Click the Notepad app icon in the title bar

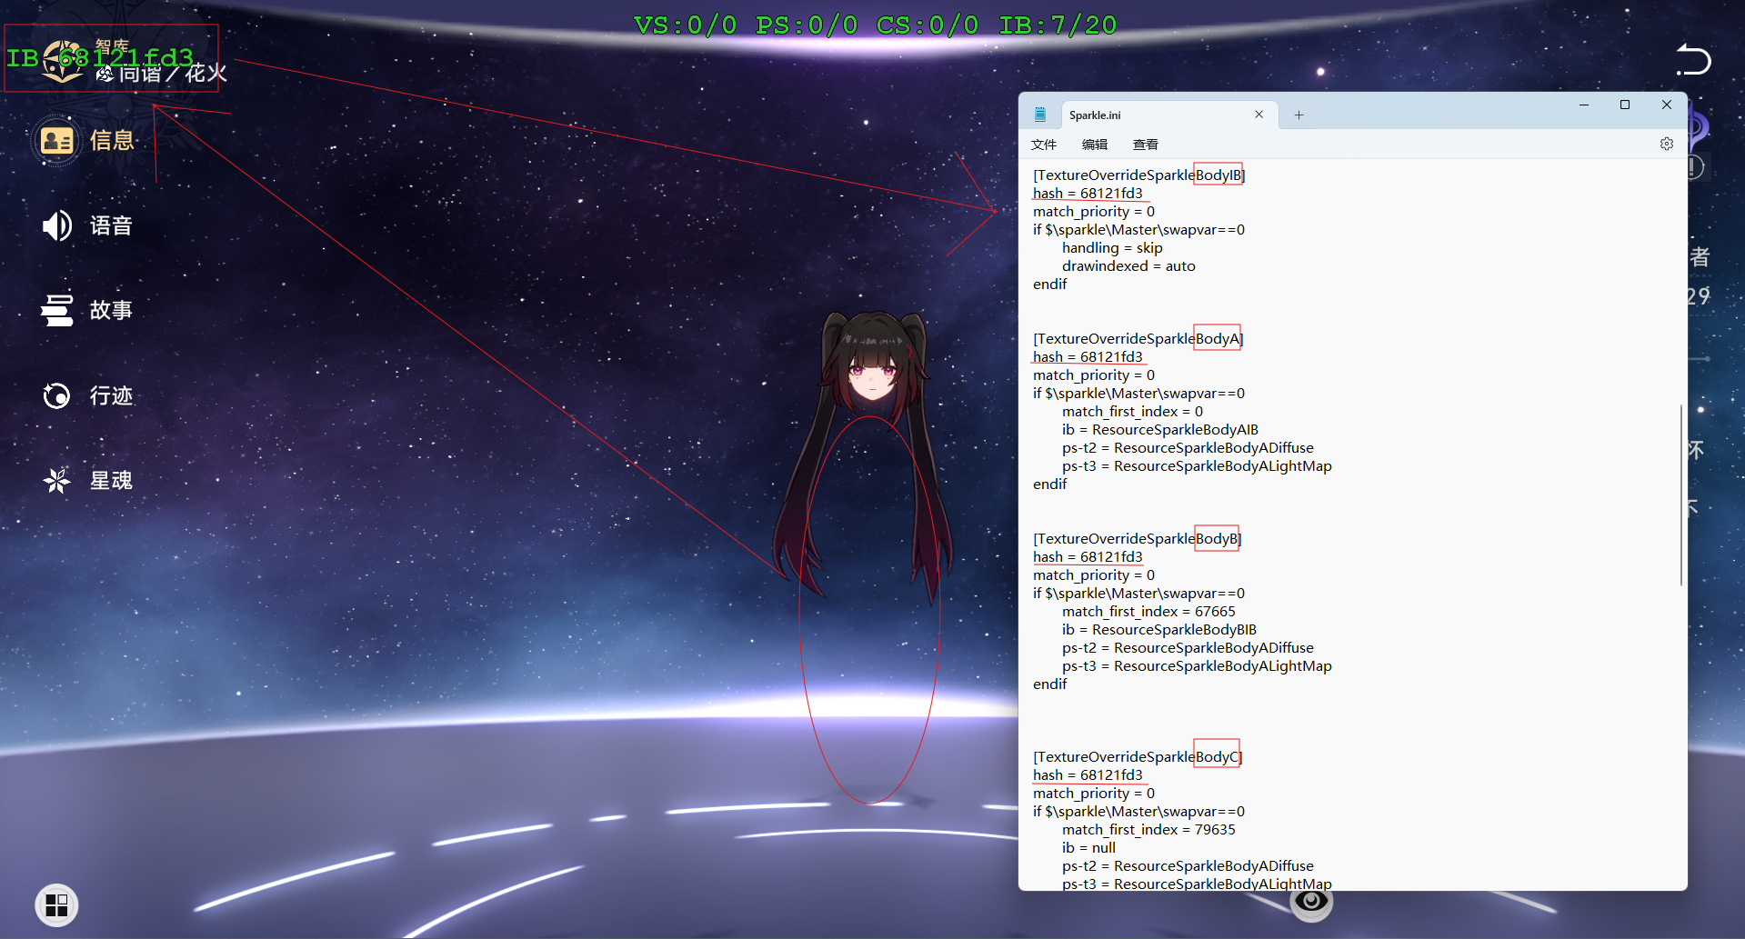click(x=1040, y=115)
